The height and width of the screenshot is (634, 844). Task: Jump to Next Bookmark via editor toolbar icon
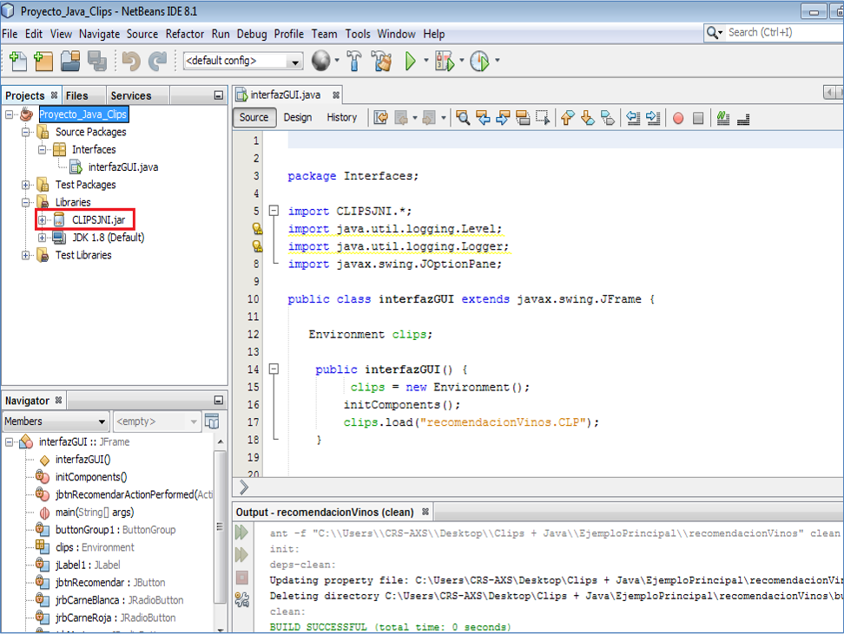tap(585, 117)
